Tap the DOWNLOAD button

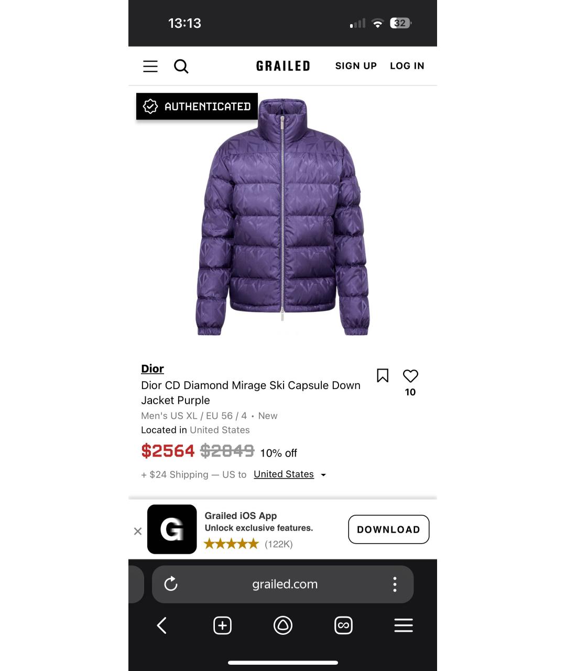389,529
